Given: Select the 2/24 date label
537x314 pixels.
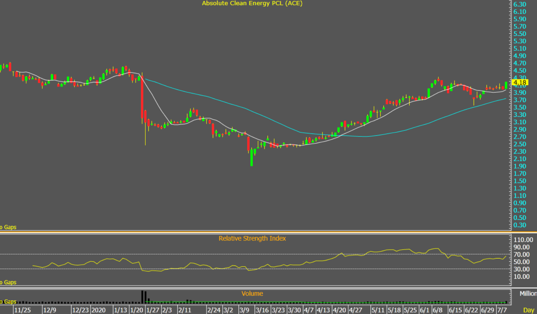Looking at the screenshot, I should [x=214, y=310].
